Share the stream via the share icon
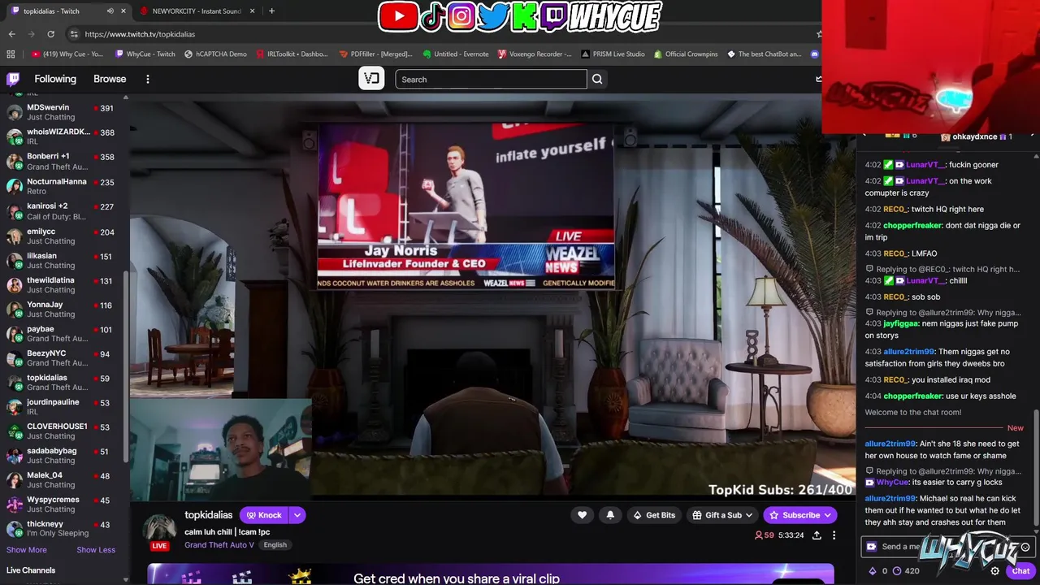 pyautogui.click(x=817, y=535)
